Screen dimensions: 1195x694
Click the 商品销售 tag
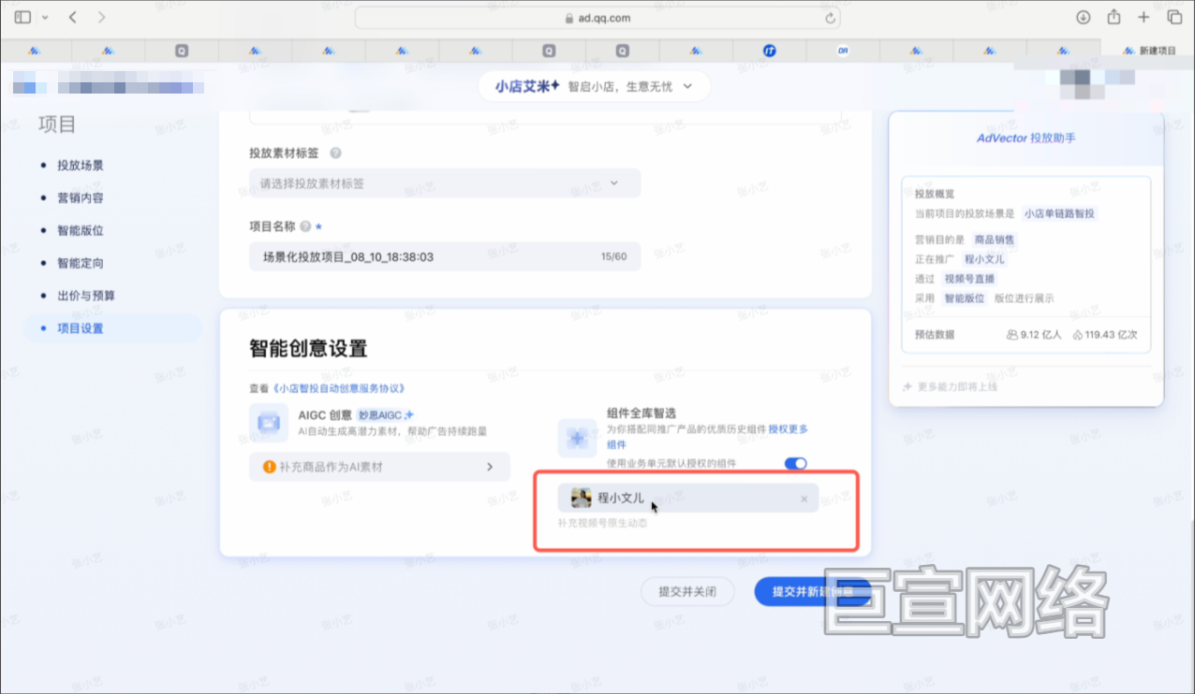tap(994, 239)
